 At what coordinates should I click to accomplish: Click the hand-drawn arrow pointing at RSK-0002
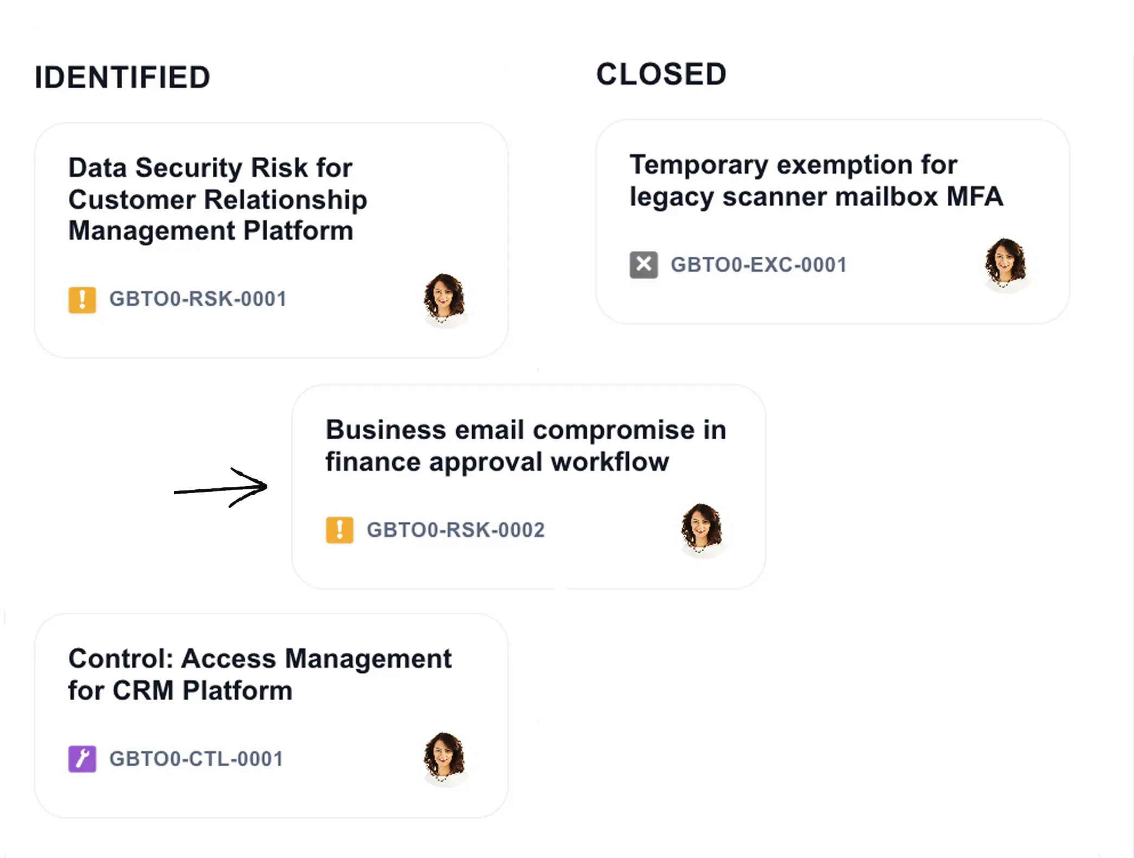click(x=220, y=488)
